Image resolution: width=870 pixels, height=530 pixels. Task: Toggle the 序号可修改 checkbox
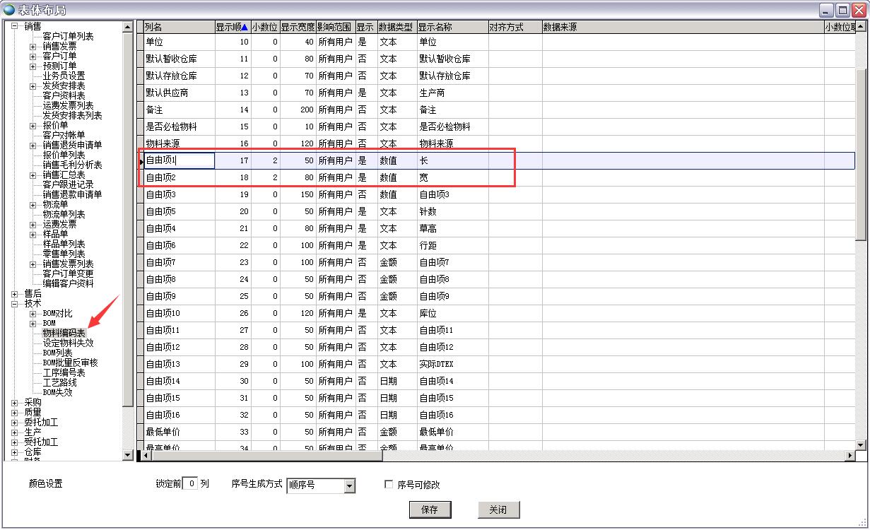pyautogui.click(x=389, y=485)
